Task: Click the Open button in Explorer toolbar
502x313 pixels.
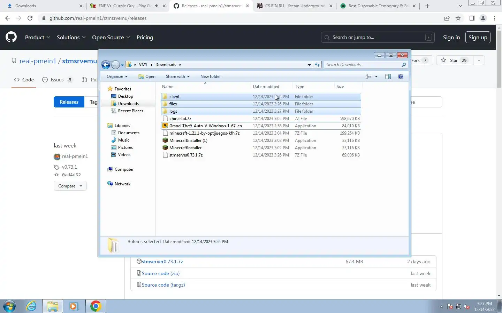Action: click(x=147, y=77)
